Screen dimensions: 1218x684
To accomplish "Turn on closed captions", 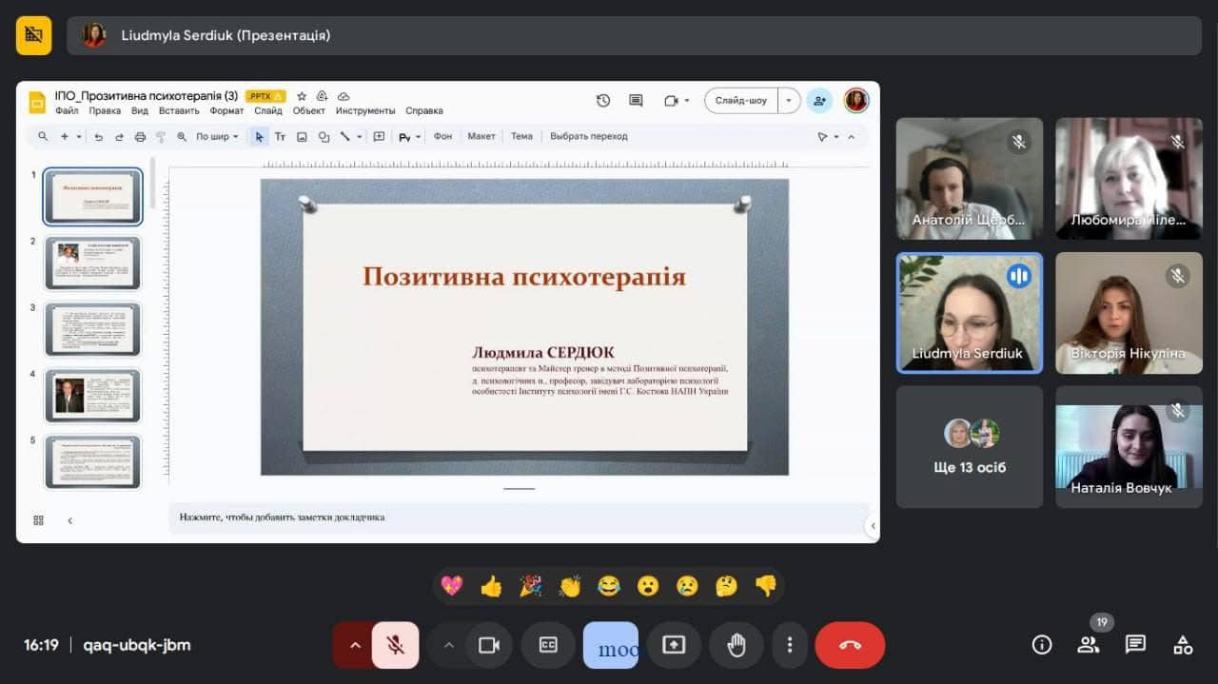I will click(548, 645).
